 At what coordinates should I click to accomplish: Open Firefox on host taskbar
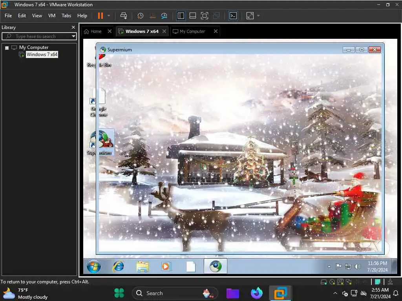[x=257, y=293]
